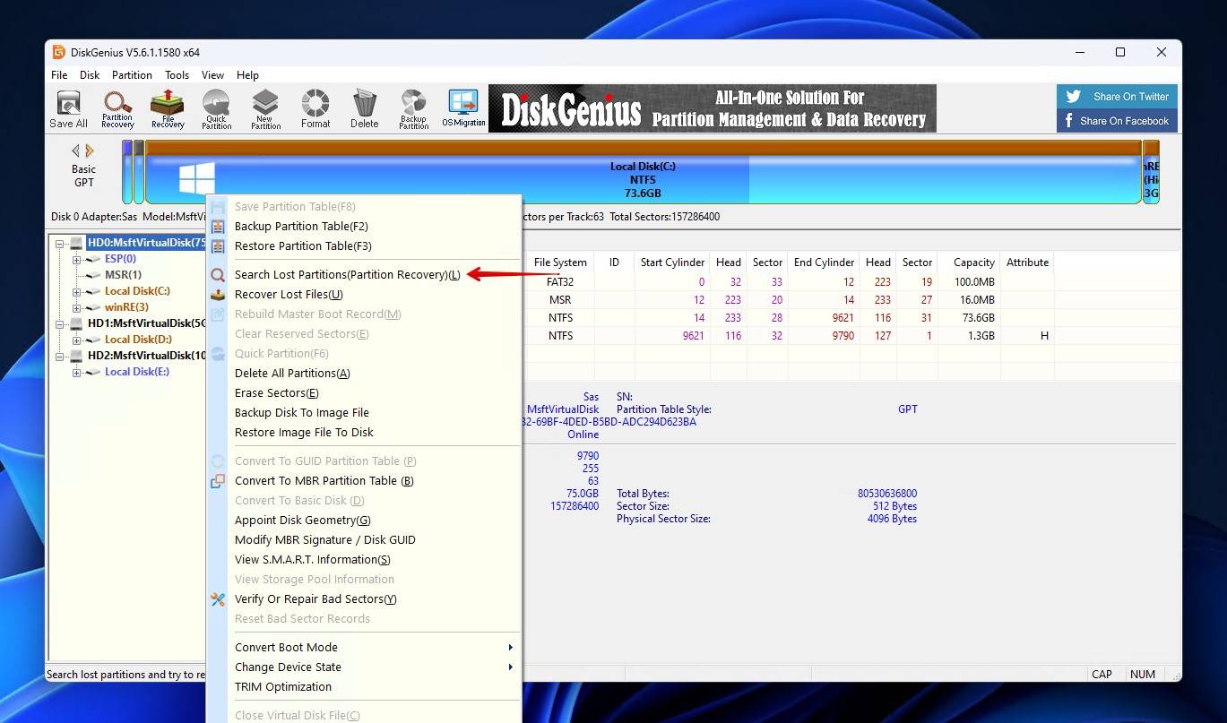
Task: Click the magnifier icon for Search Lost Partitions
Action: pos(218,275)
